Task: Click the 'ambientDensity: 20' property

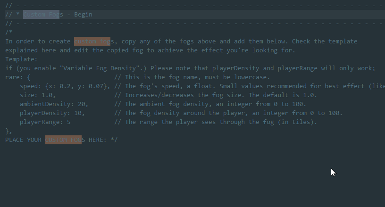Action: pos(54,104)
